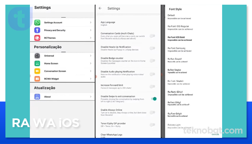
Task: Tap the RCThemes red icon
Action: 37,38
